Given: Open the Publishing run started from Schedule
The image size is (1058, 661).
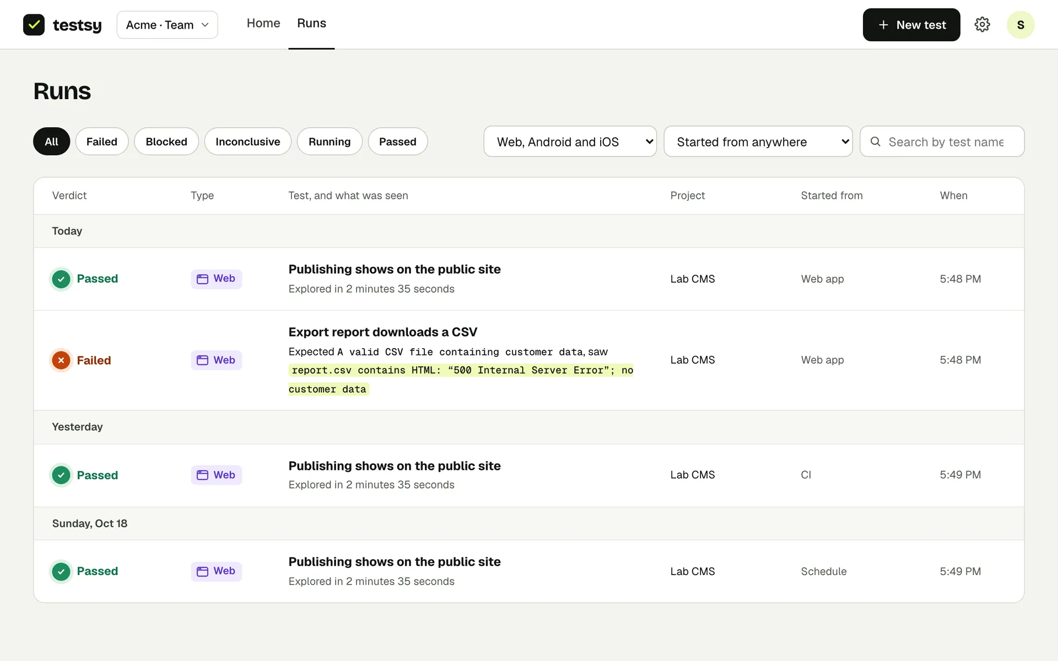Looking at the screenshot, I should click(x=528, y=571).
